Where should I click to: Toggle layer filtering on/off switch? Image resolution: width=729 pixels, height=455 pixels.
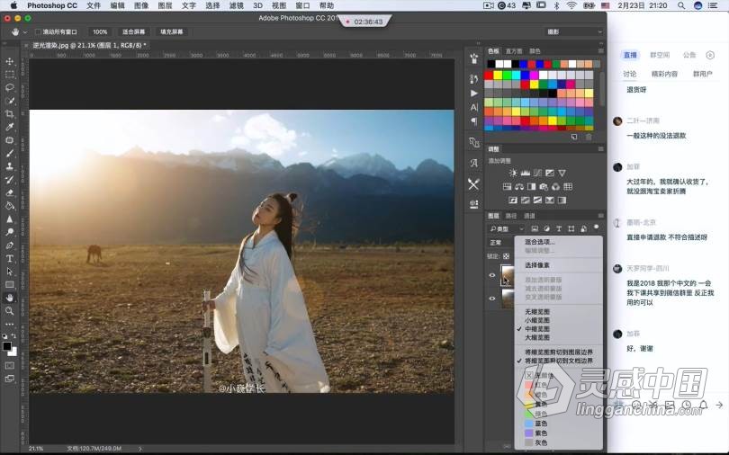click(596, 228)
